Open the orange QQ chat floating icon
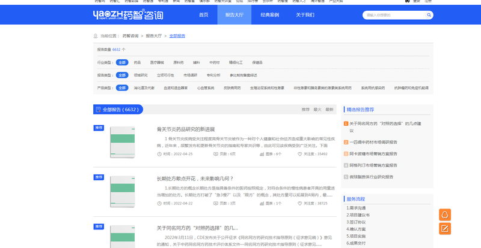This screenshot has height=248, width=481. (x=445, y=214)
